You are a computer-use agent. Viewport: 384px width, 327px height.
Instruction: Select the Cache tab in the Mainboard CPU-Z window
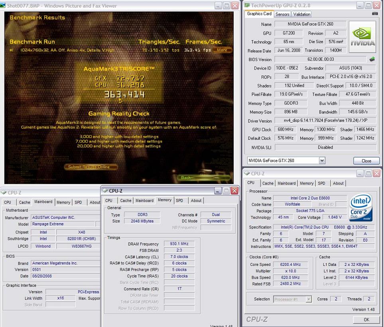point(24,202)
